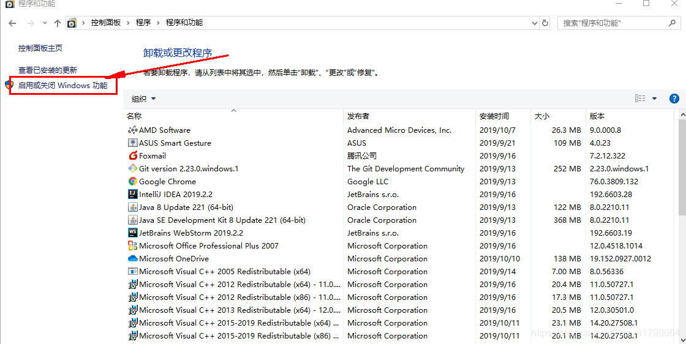This screenshot has height=344, width=686.
Task: Click the Java SE Development Kit icon
Action: tap(132, 220)
